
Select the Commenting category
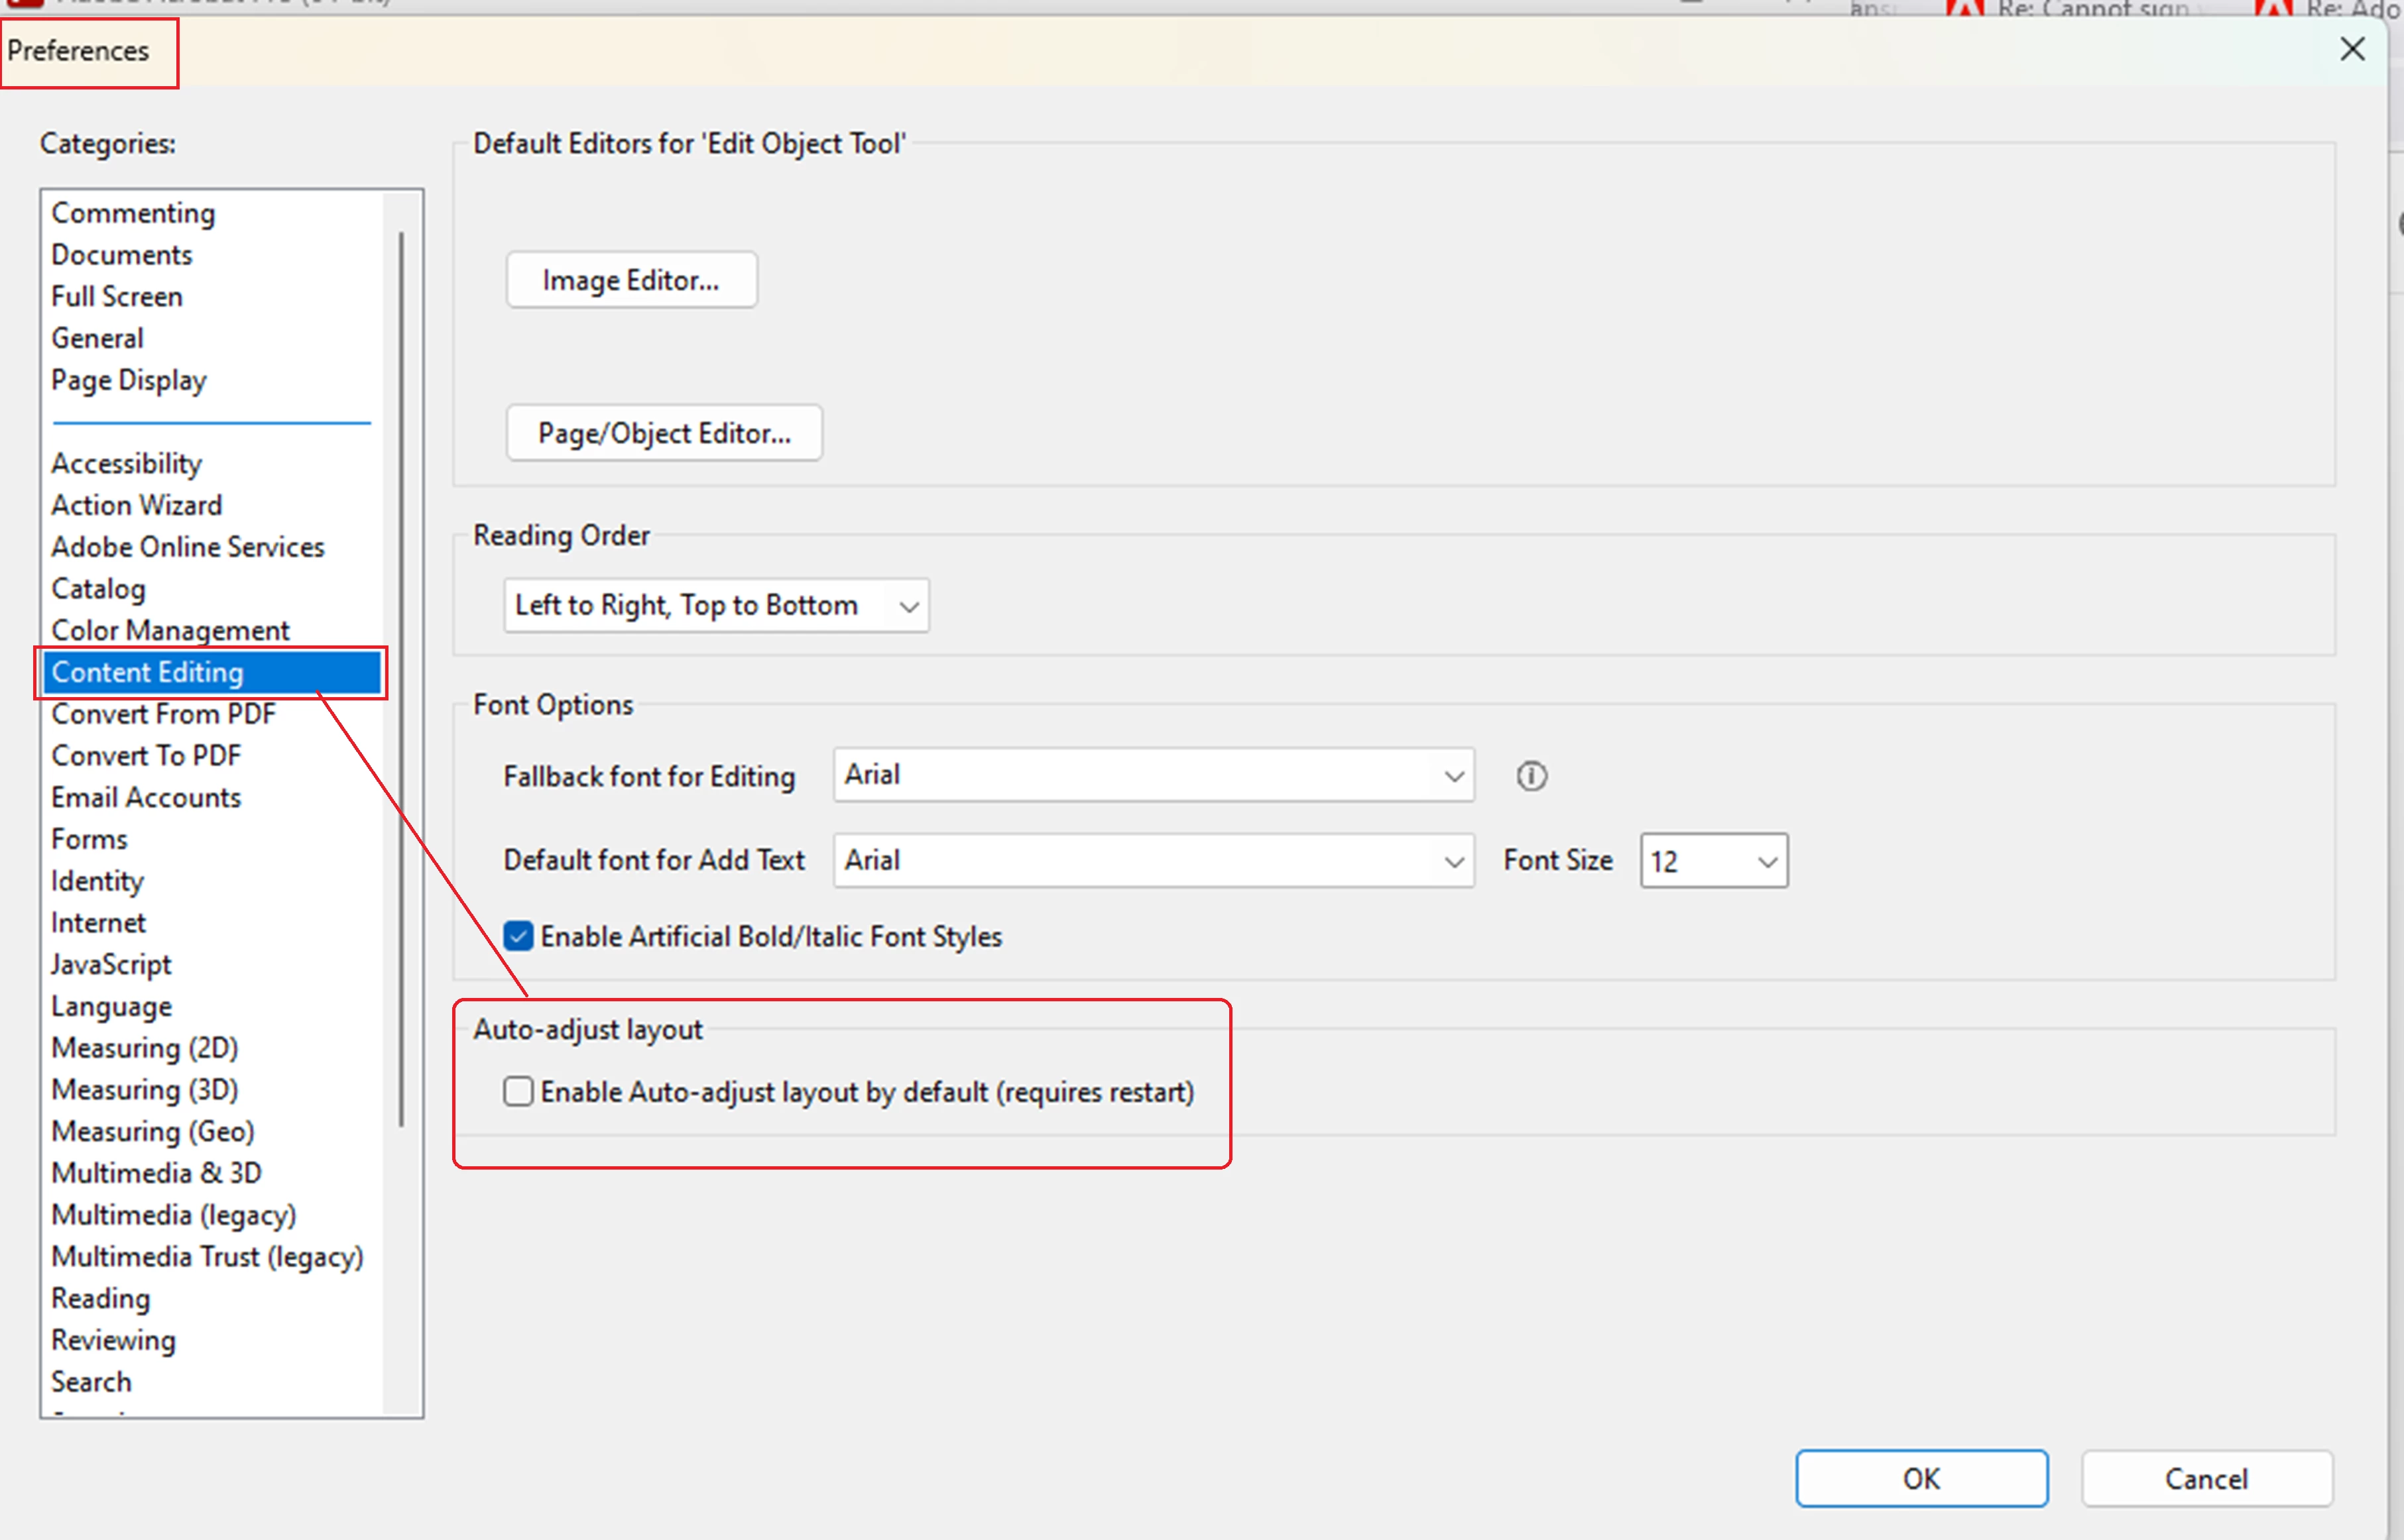coord(133,213)
